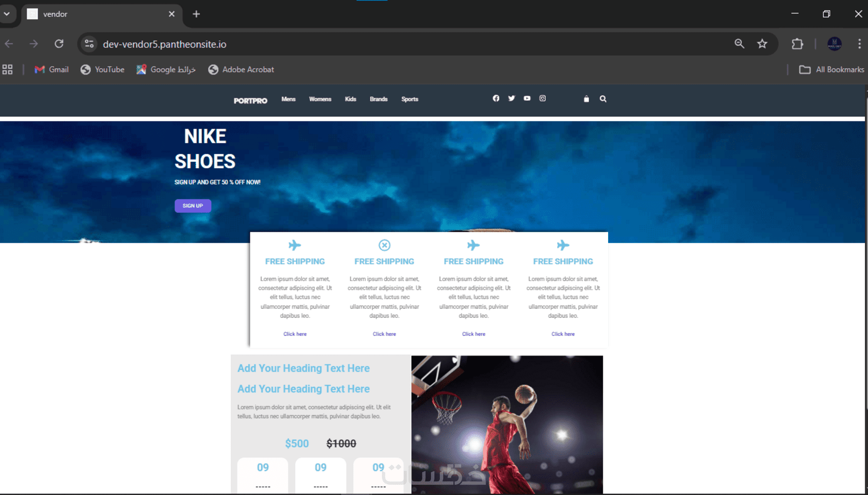The image size is (868, 495).
Task: Click the PORTPRO site logo
Action: pyautogui.click(x=250, y=101)
